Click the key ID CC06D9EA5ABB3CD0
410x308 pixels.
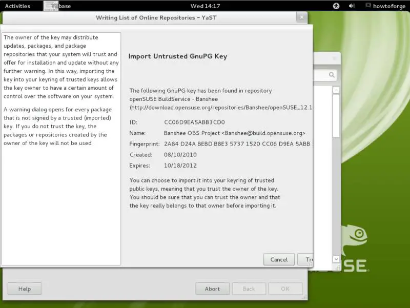coord(194,122)
